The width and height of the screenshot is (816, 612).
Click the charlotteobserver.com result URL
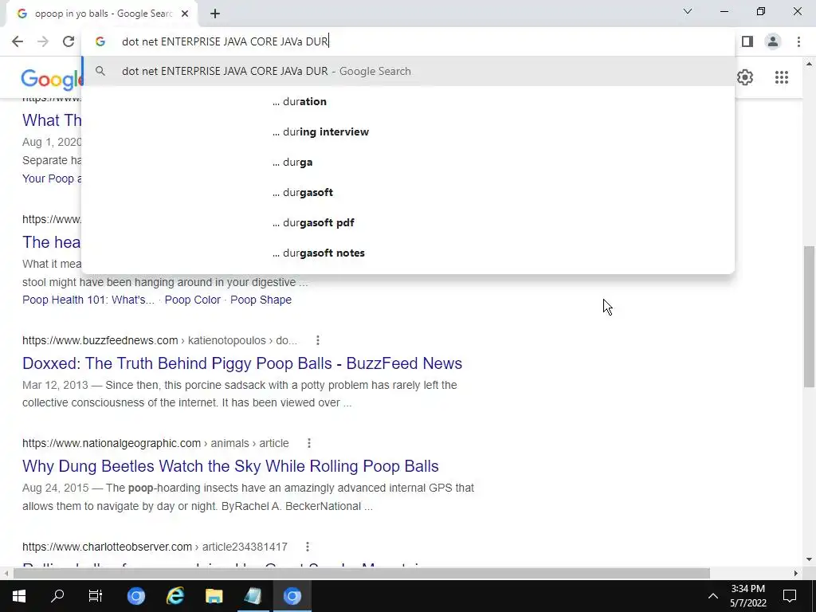point(155,547)
